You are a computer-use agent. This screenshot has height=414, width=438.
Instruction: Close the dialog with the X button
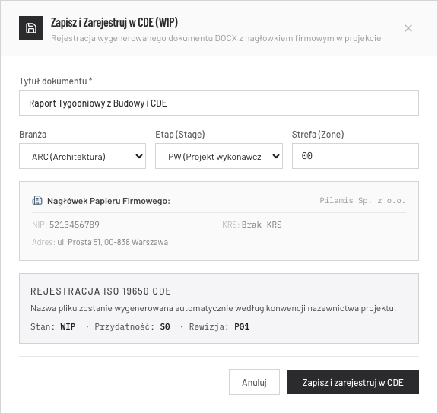(x=408, y=28)
